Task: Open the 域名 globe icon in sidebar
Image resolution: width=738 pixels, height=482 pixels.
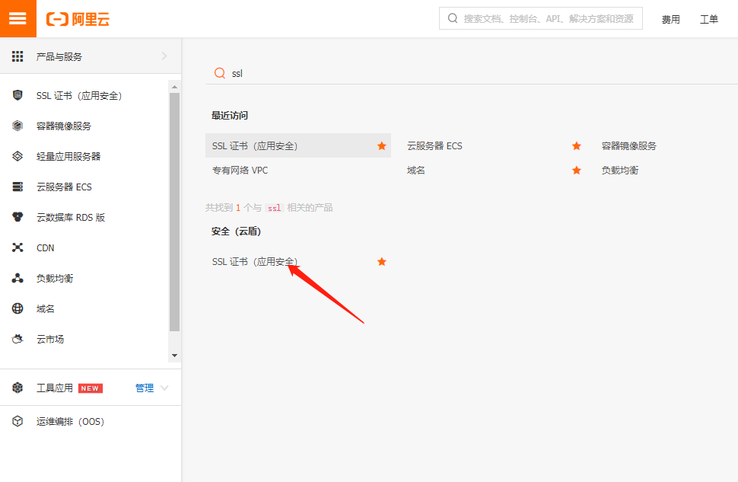Action: point(17,308)
